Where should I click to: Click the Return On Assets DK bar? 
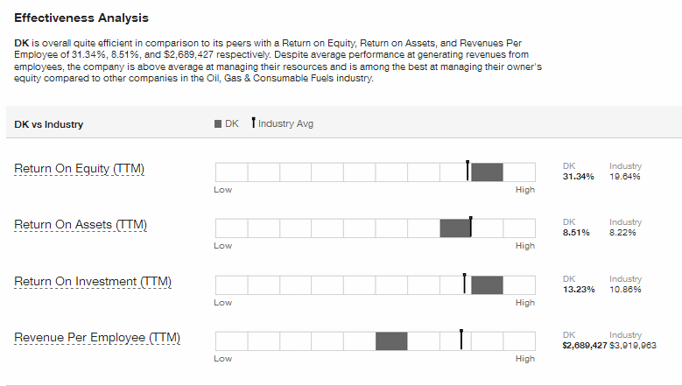[455, 228]
